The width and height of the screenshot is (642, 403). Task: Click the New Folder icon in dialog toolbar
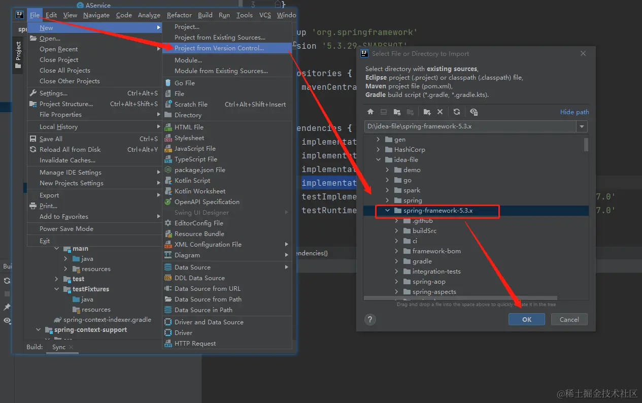click(427, 112)
